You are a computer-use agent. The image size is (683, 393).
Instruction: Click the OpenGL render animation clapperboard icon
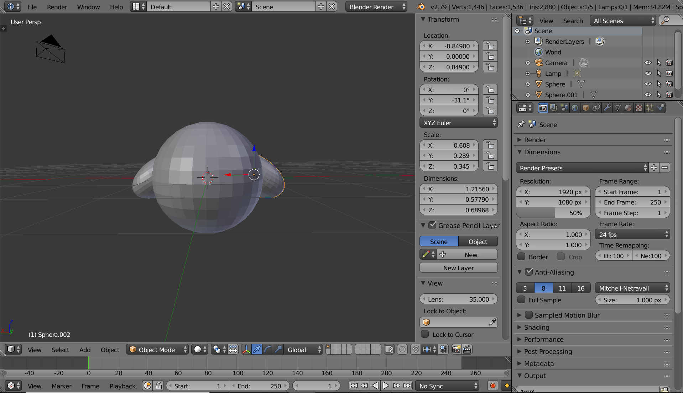tap(467, 350)
